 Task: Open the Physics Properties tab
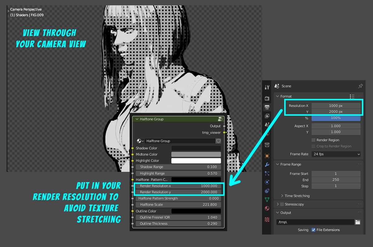pyautogui.click(x=267, y=182)
